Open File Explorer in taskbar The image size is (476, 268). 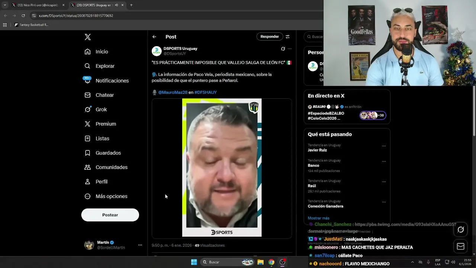(260, 262)
